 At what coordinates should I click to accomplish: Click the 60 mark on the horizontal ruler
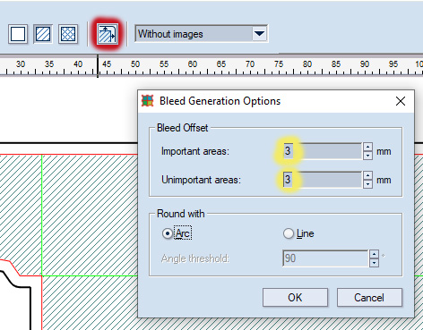point(193,64)
